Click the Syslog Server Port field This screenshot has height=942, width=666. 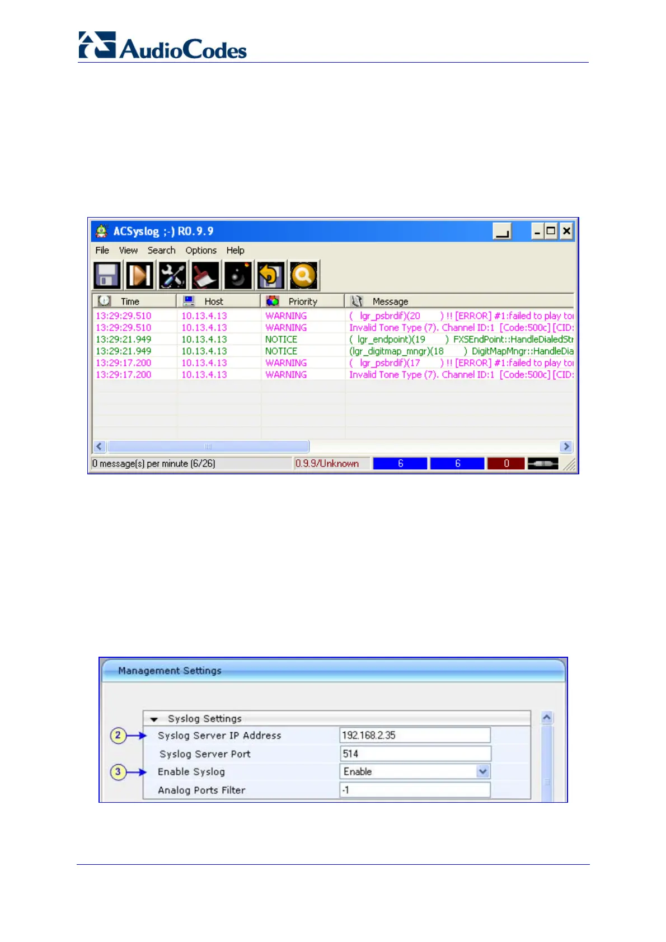click(415, 753)
